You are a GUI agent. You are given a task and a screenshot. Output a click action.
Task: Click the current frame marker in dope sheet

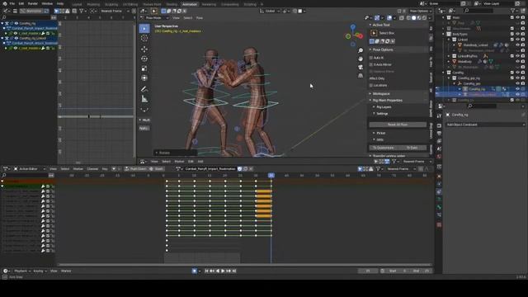tap(271, 176)
